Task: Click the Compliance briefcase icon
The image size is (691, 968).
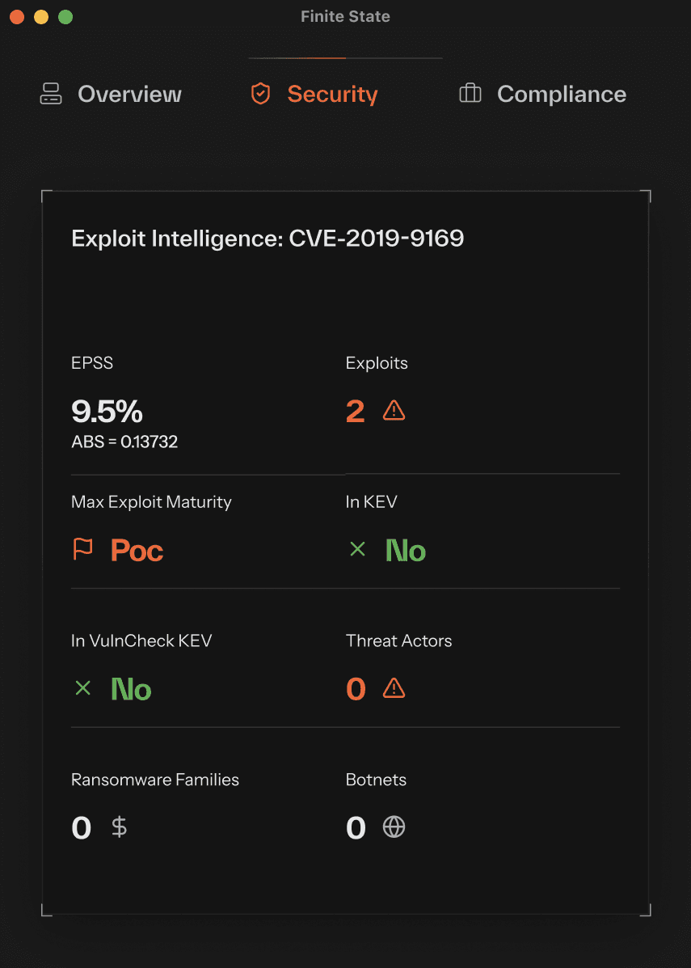Action: (470, 94)
